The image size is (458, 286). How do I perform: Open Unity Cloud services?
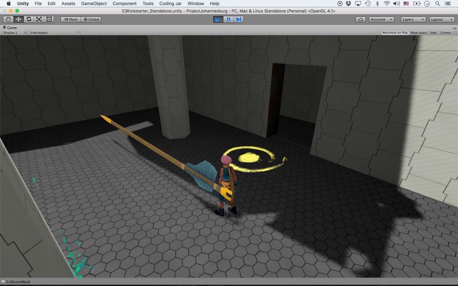(x=360, y=19)
